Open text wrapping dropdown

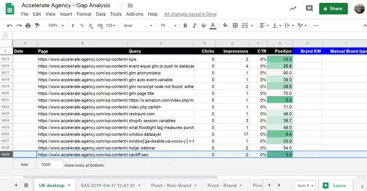pos(290,26)
